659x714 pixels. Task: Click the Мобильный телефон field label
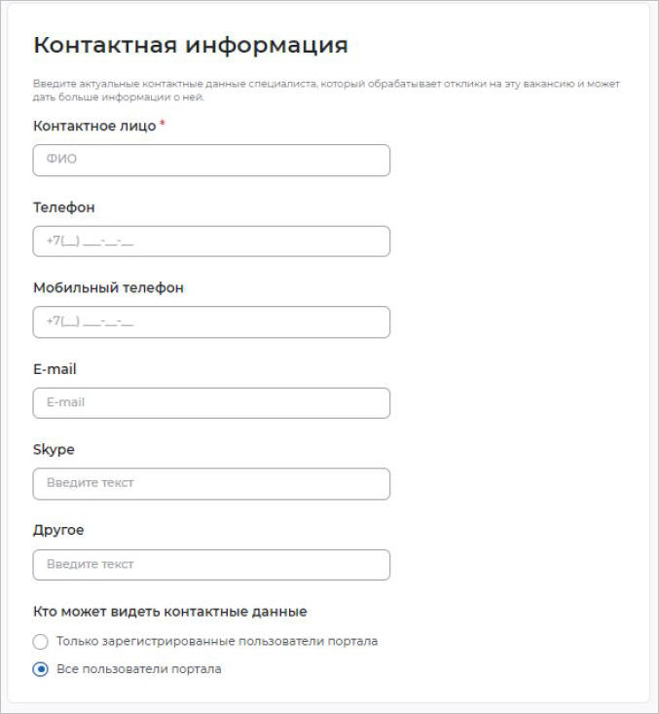(108, 288)
